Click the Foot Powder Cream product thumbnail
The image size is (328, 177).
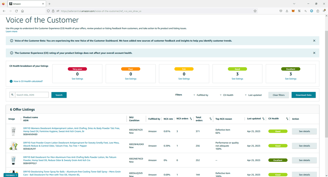click(13, 146)
